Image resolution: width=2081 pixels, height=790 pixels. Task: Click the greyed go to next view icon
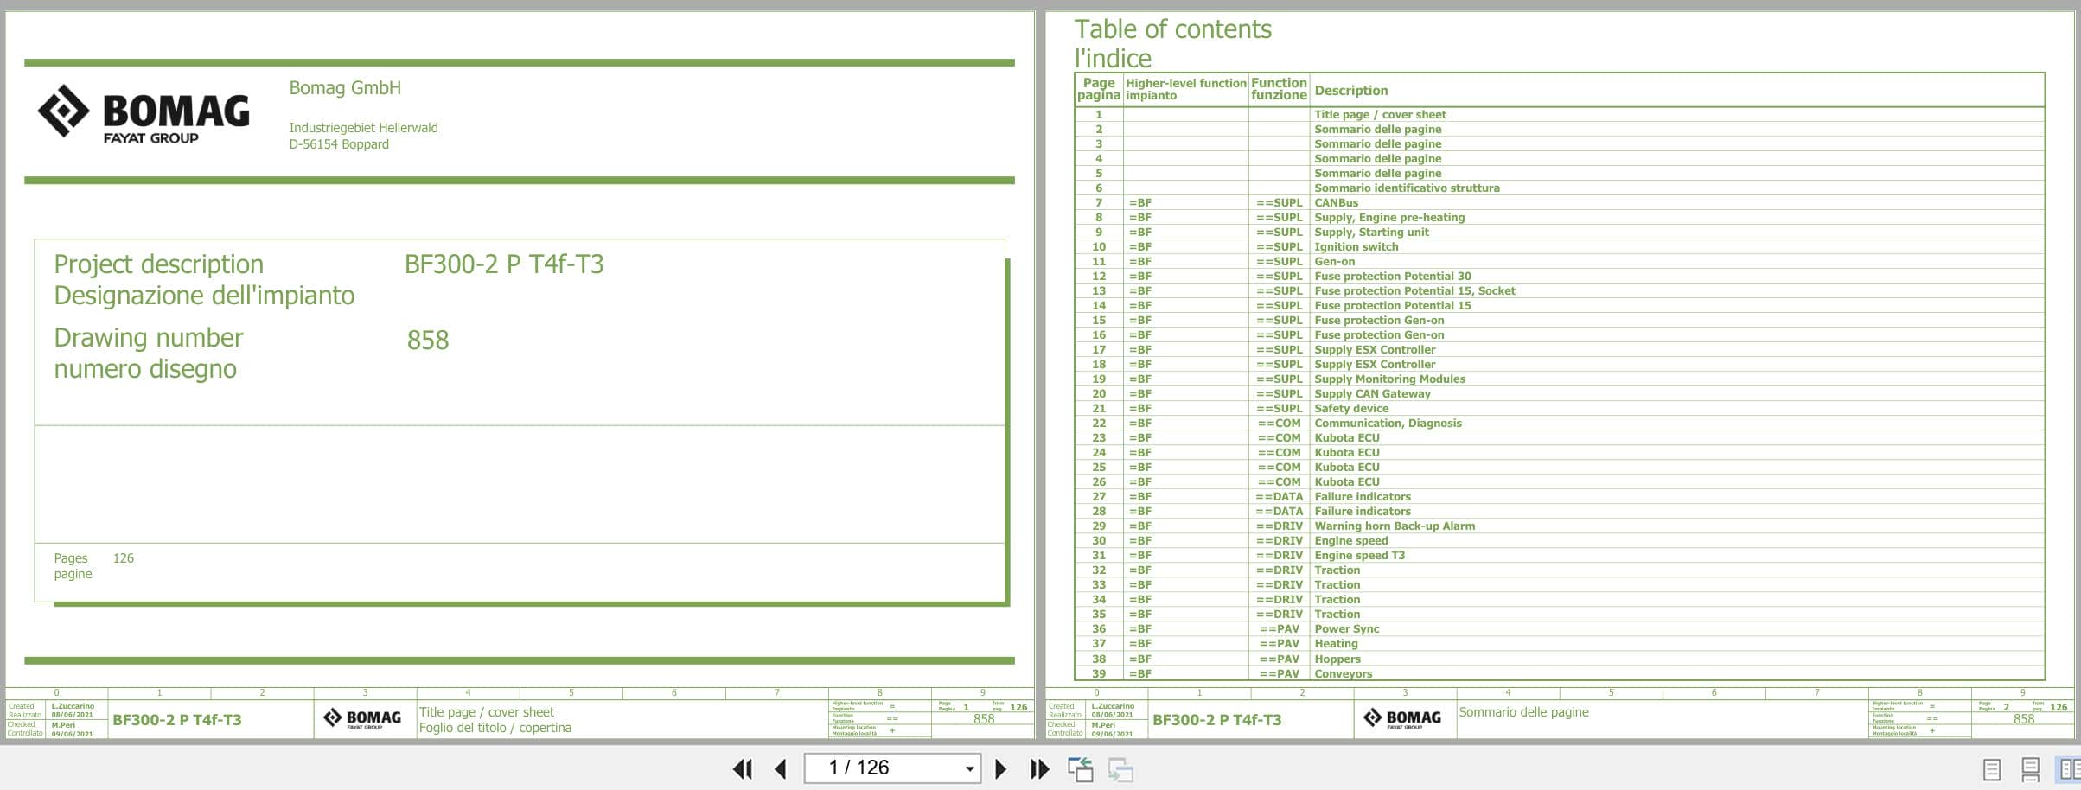1120,768
